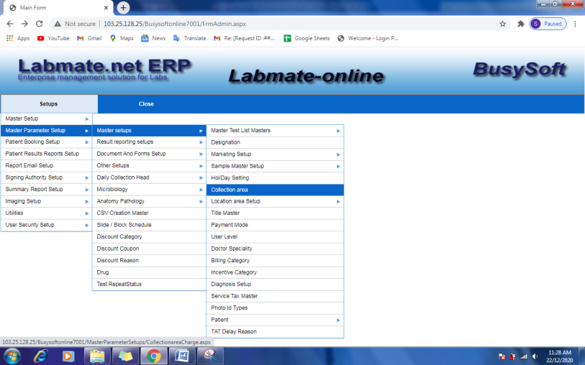Expand the Microbiology submenu
The width and height of the screenshot is (585, 365).
149,189
